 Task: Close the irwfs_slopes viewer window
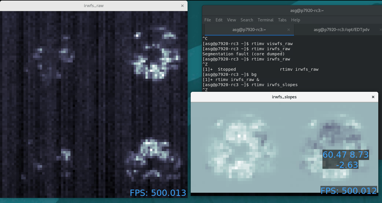(373, 97)
